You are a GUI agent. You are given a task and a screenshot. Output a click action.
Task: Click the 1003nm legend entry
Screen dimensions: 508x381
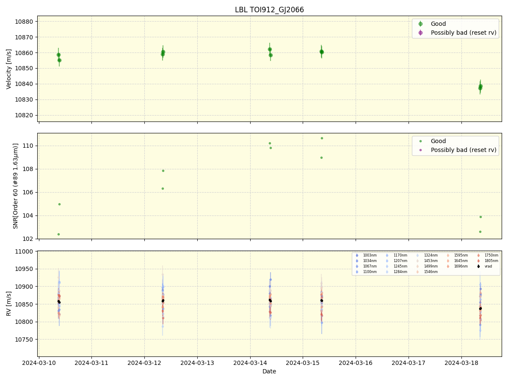[x=366, y=255]
